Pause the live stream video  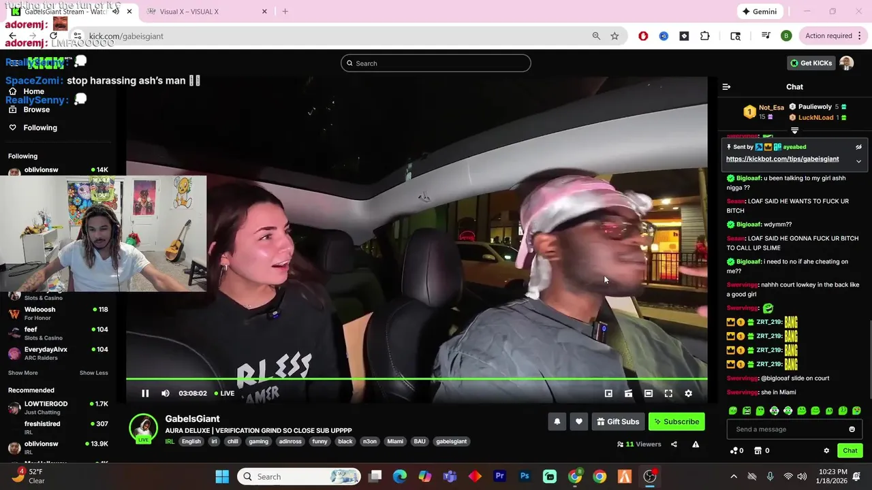[x=145, y=393]
